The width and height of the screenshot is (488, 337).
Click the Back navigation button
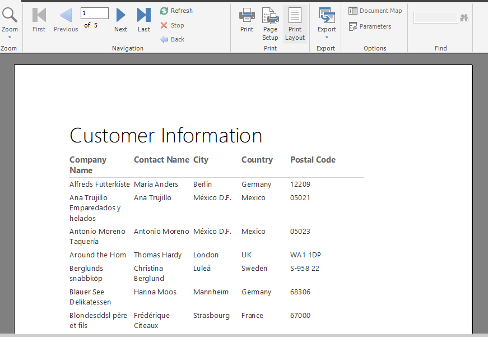pyautogui.click(x=173, y=39)
